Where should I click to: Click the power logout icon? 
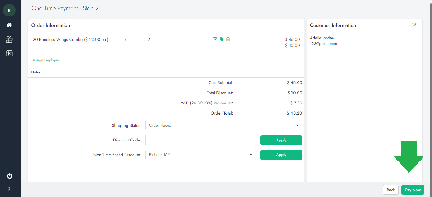point(9,176)
